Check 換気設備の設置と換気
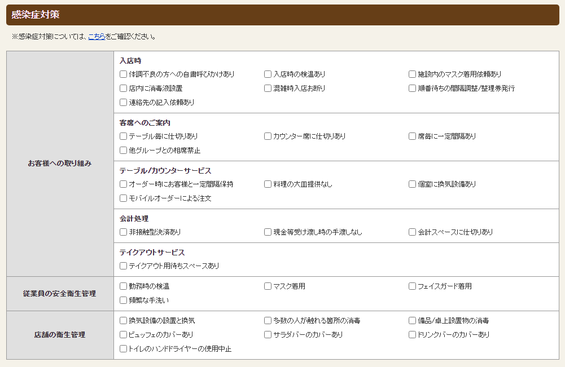The height and width of the screenshot is (367, 565). (123, 320)
